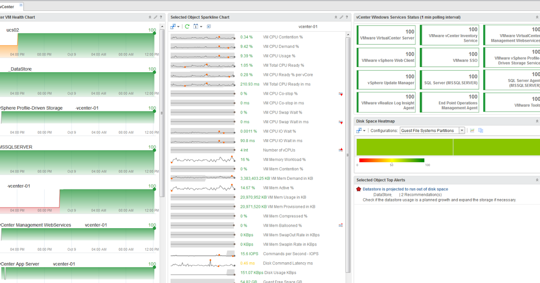The image size is (540, 283).
Task: Open help for Sparkline Chart widget
Action: pos(346,17)
